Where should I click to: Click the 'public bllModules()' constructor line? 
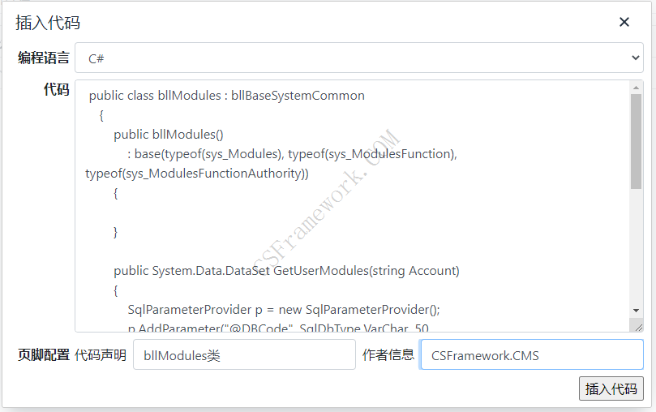(x=169, y=135)
